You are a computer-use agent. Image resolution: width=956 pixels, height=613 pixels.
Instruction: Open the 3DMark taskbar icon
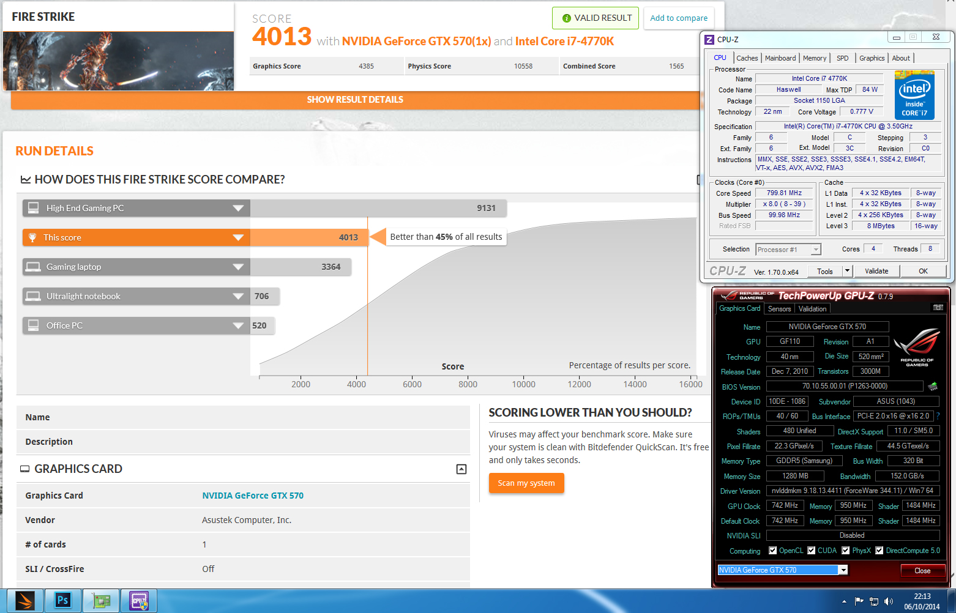click(x=25, y=601)
